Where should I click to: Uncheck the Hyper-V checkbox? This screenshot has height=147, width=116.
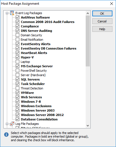(18, 57)
